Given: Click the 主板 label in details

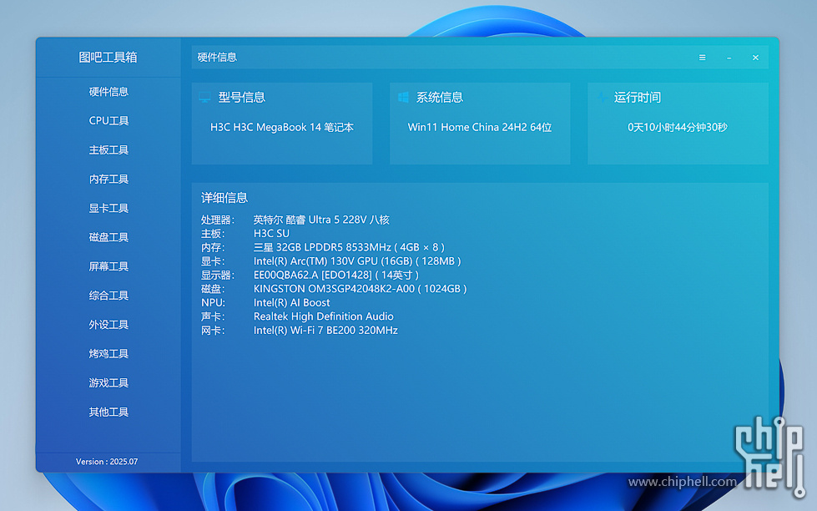Looking at the screenshot, I should click(213, 234).
